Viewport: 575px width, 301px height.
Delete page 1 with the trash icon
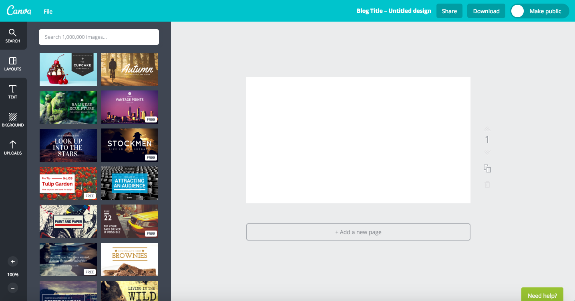coord(487,184)
